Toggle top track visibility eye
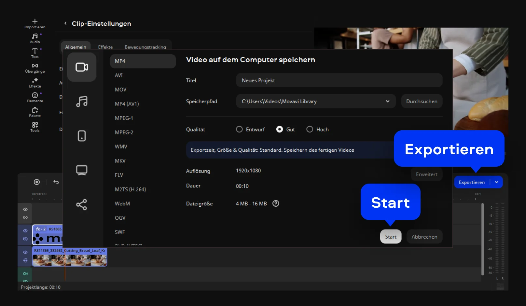 [25, 209]
